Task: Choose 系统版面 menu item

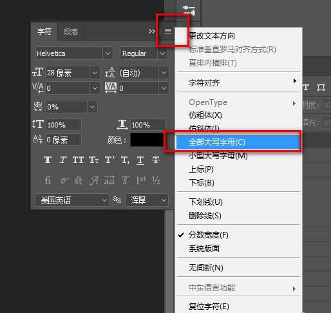Action: point(238,248)
